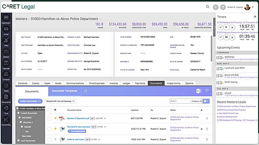Image resolution: width=259 pixels, height=145 pixels.
Task: Click the upload document cloud icon
Action: [x=207, y=91]
